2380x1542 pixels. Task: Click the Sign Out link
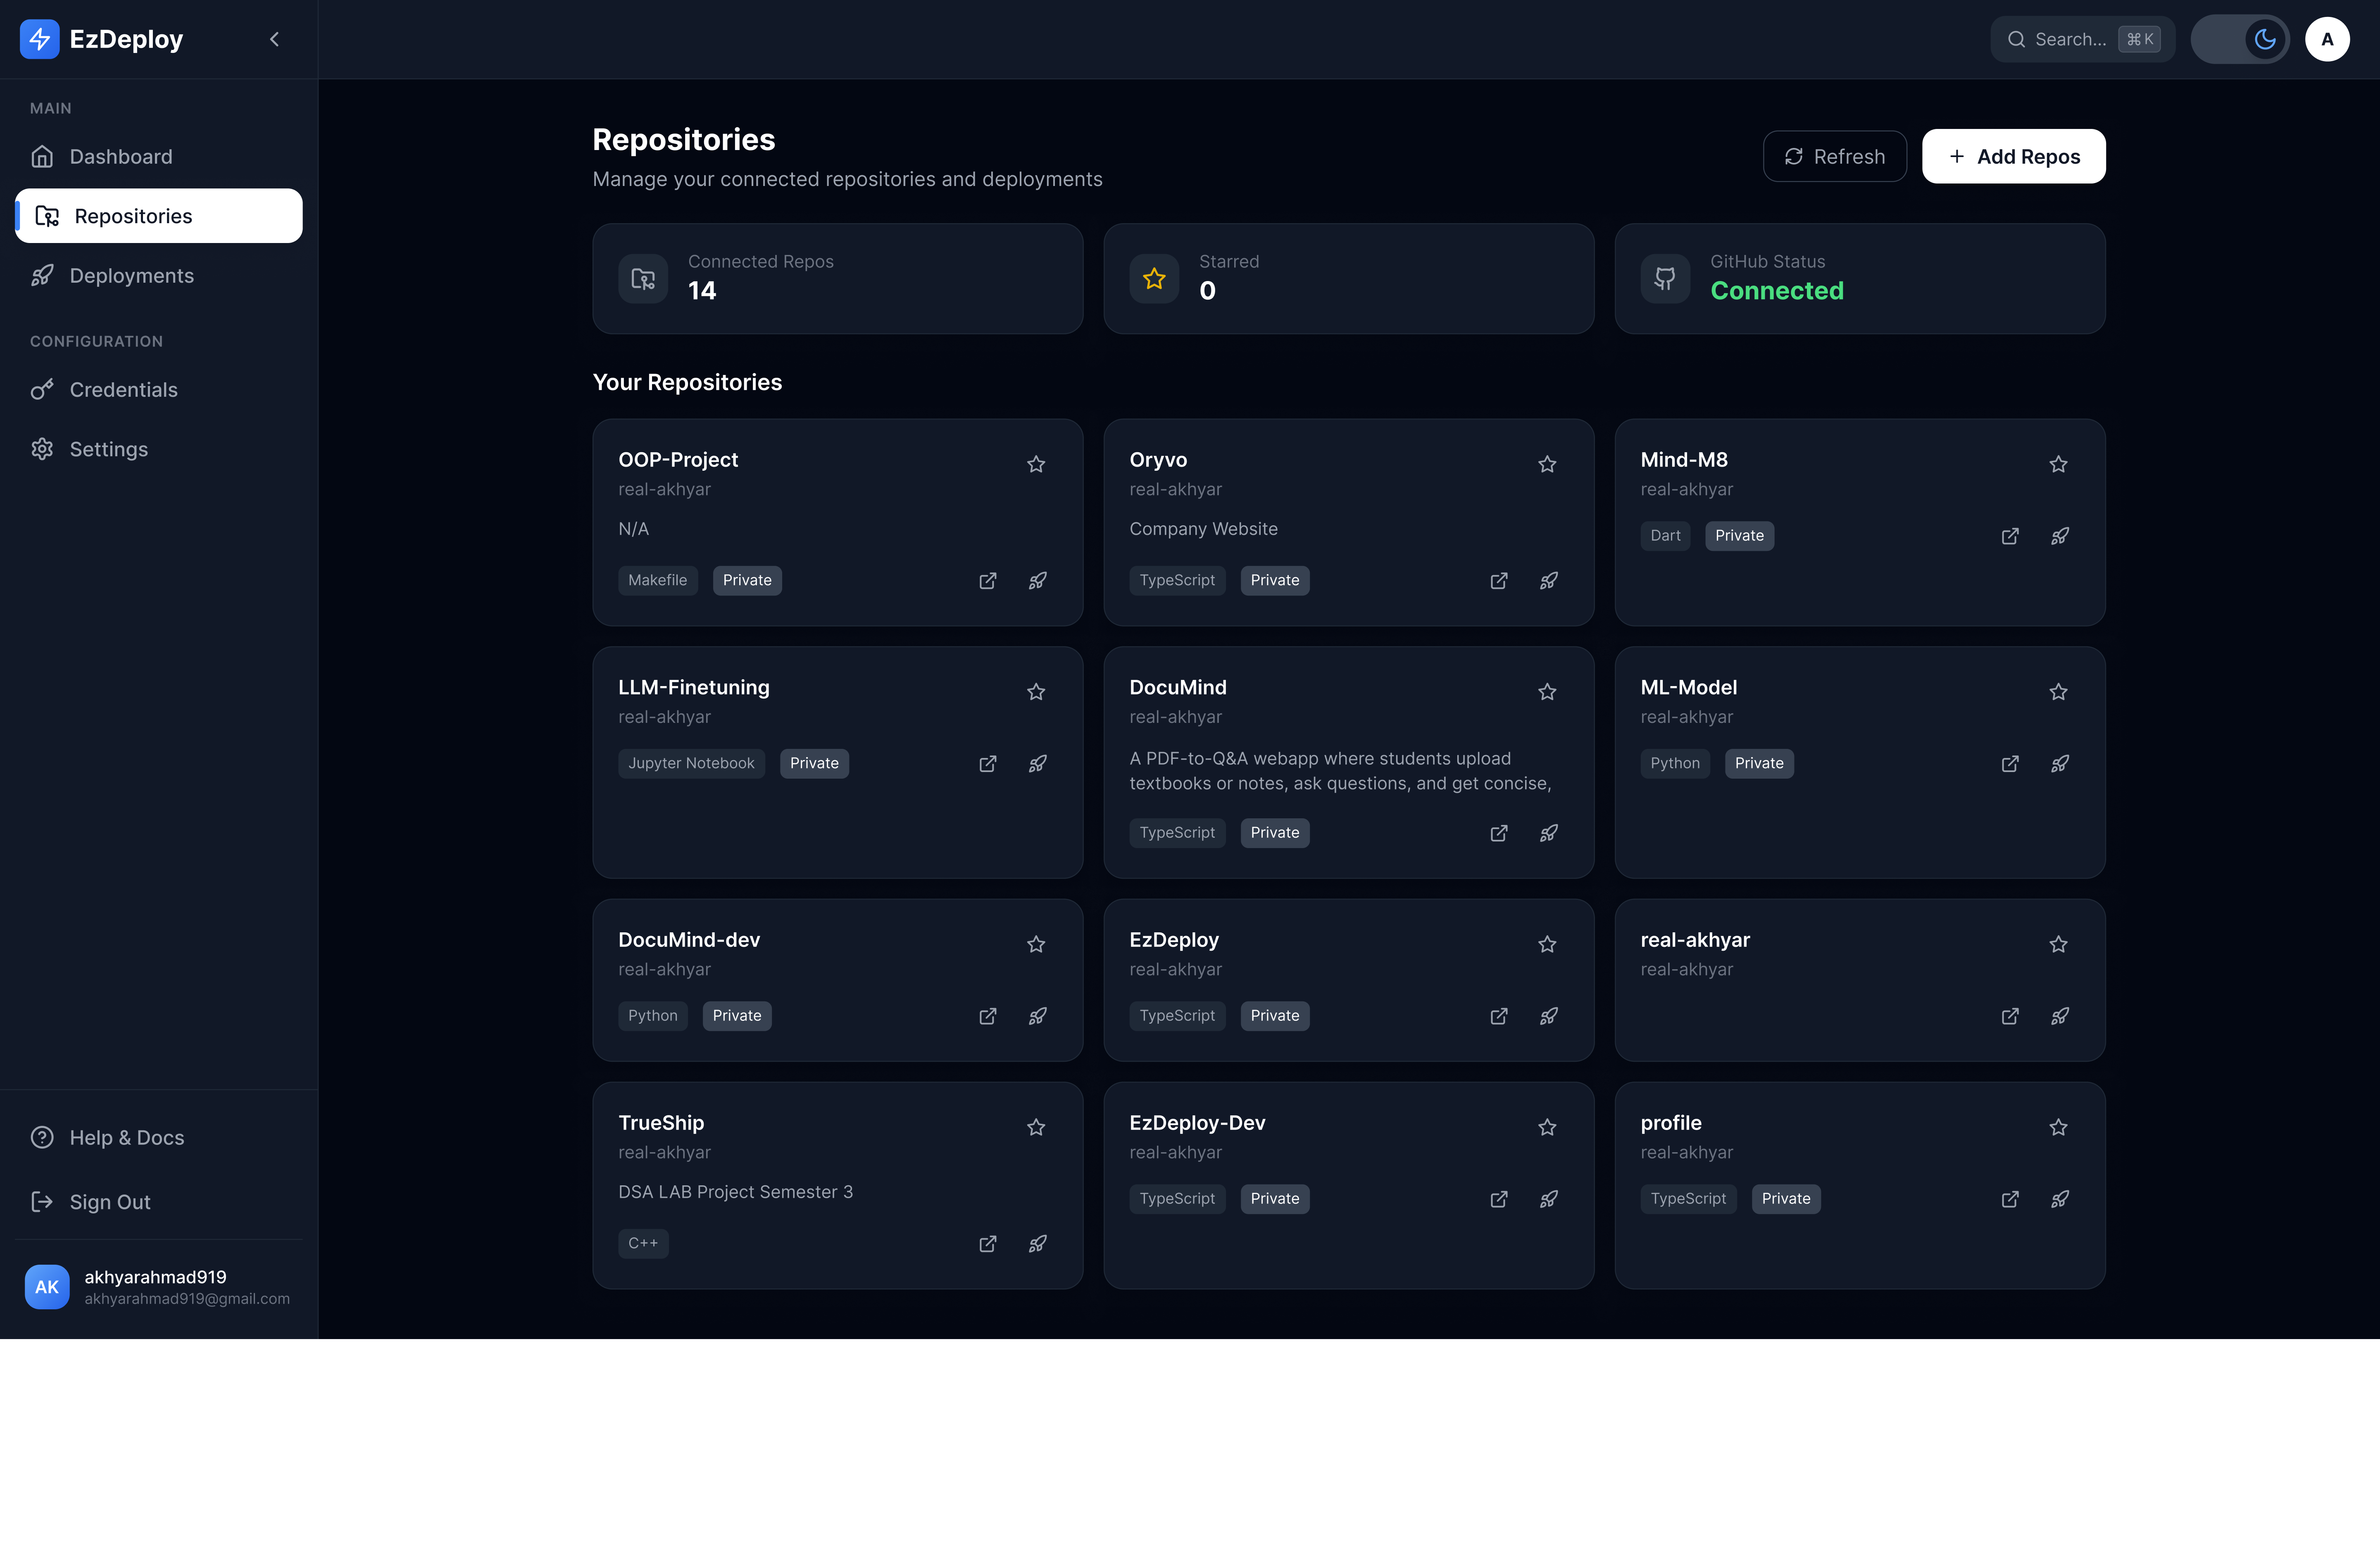click(109, 1202)
